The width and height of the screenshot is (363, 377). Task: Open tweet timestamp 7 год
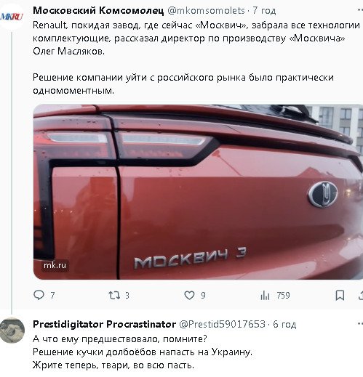[x=264, y=11]
